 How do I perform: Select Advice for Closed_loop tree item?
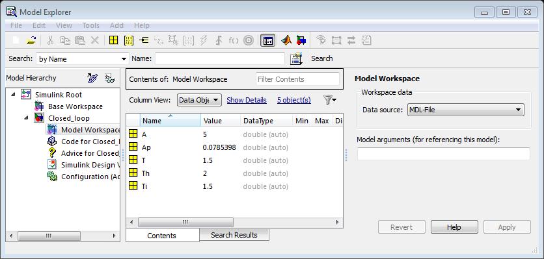pyautogui.click(x=90, y=153)
